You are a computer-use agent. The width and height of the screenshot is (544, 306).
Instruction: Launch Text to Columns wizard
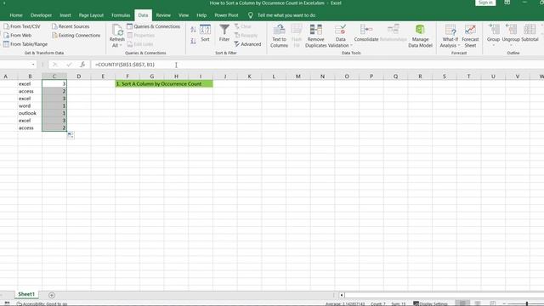point(280,36)
